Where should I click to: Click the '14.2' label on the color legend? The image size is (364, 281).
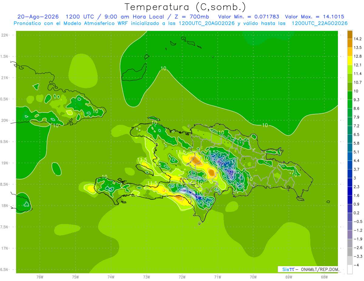point(358,39)
